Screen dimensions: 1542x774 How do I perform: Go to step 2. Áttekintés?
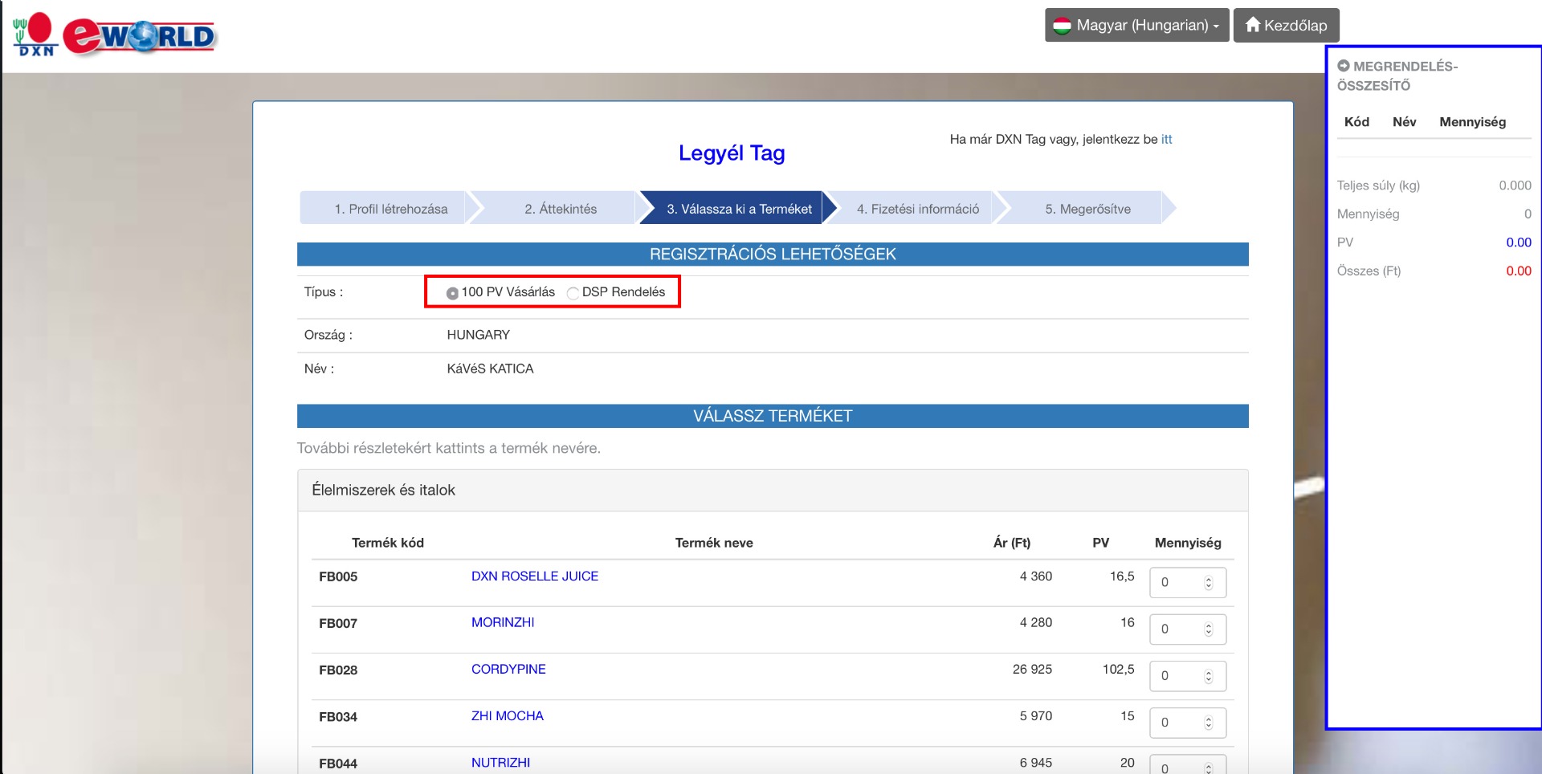point(561,209)
